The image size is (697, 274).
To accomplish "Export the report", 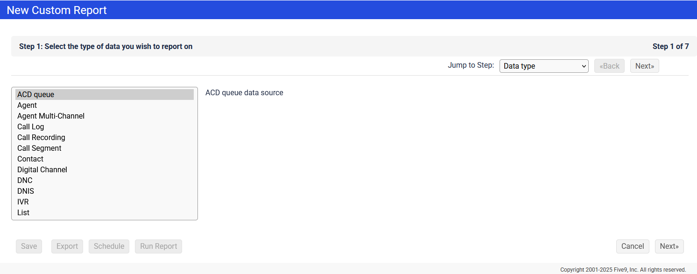I will pos(67,246).
